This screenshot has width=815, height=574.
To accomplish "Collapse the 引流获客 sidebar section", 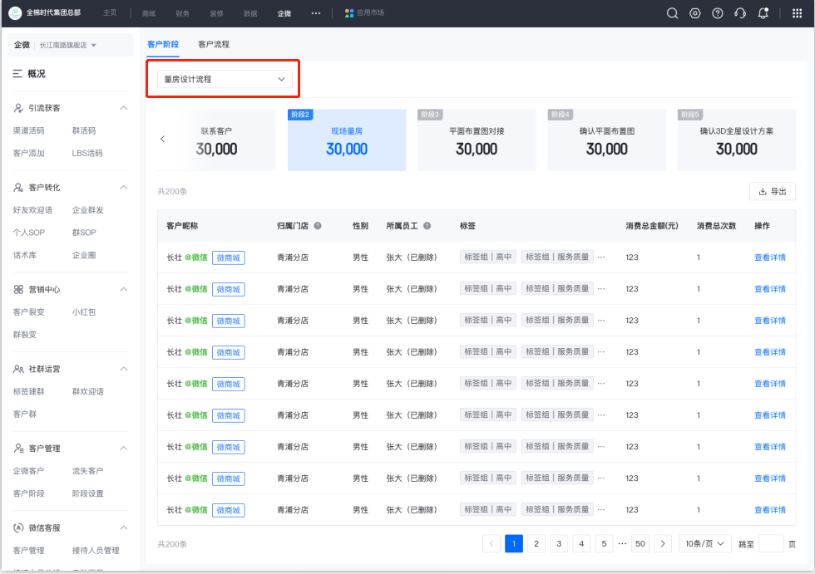I will (124, 108).
